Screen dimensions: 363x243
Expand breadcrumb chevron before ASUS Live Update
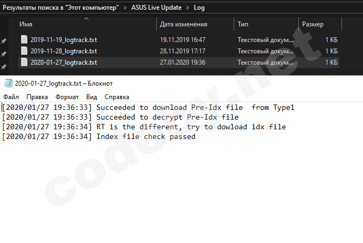(x=126, y=8)
